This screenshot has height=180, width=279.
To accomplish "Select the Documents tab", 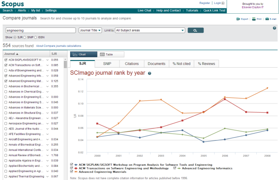I will (x=156, y=64).
